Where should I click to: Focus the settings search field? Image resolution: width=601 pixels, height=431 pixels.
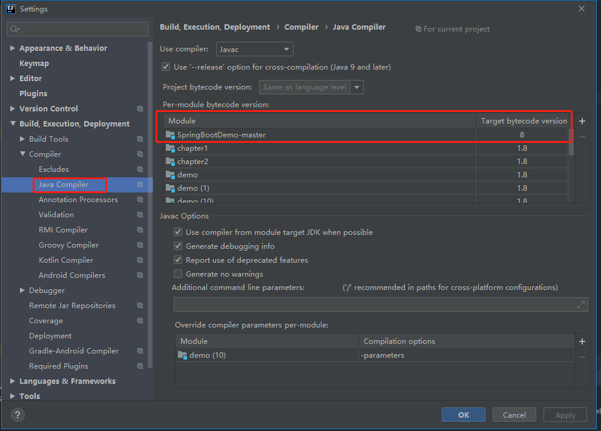pos(77,29)
